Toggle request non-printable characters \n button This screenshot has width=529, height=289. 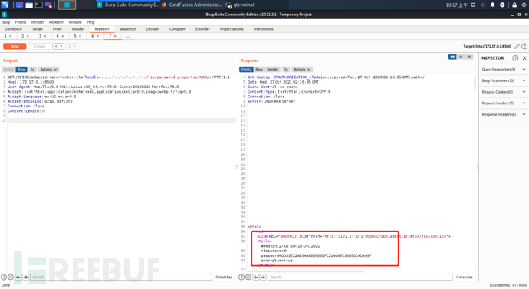[33, 70]
